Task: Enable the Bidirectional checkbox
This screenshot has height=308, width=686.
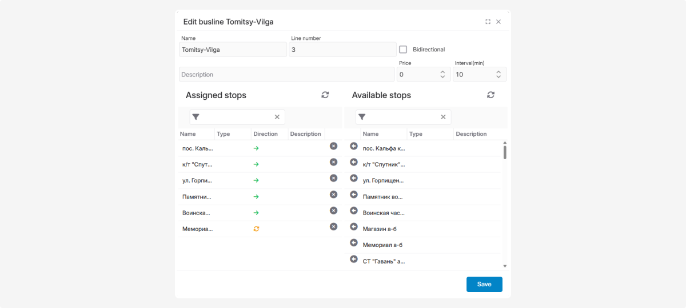Action: 403,50
